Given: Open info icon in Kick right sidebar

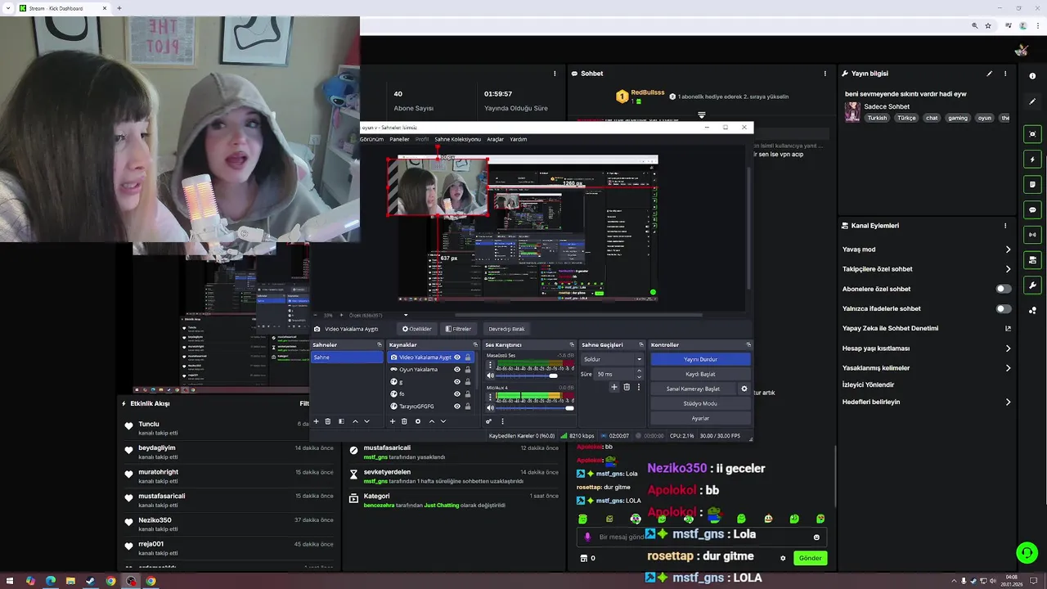Looking at the screenshot, I should tap(1032, 76).
